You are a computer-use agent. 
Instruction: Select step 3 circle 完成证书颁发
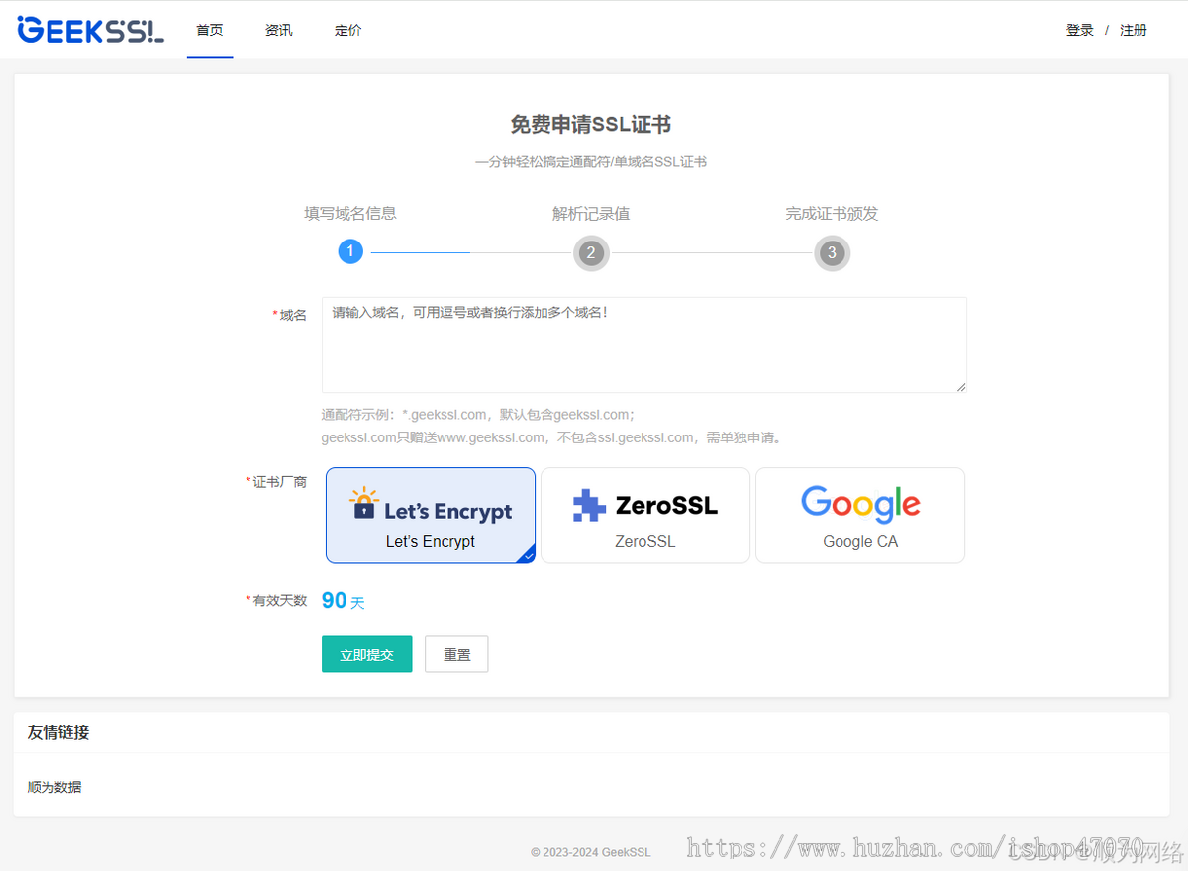832,252
